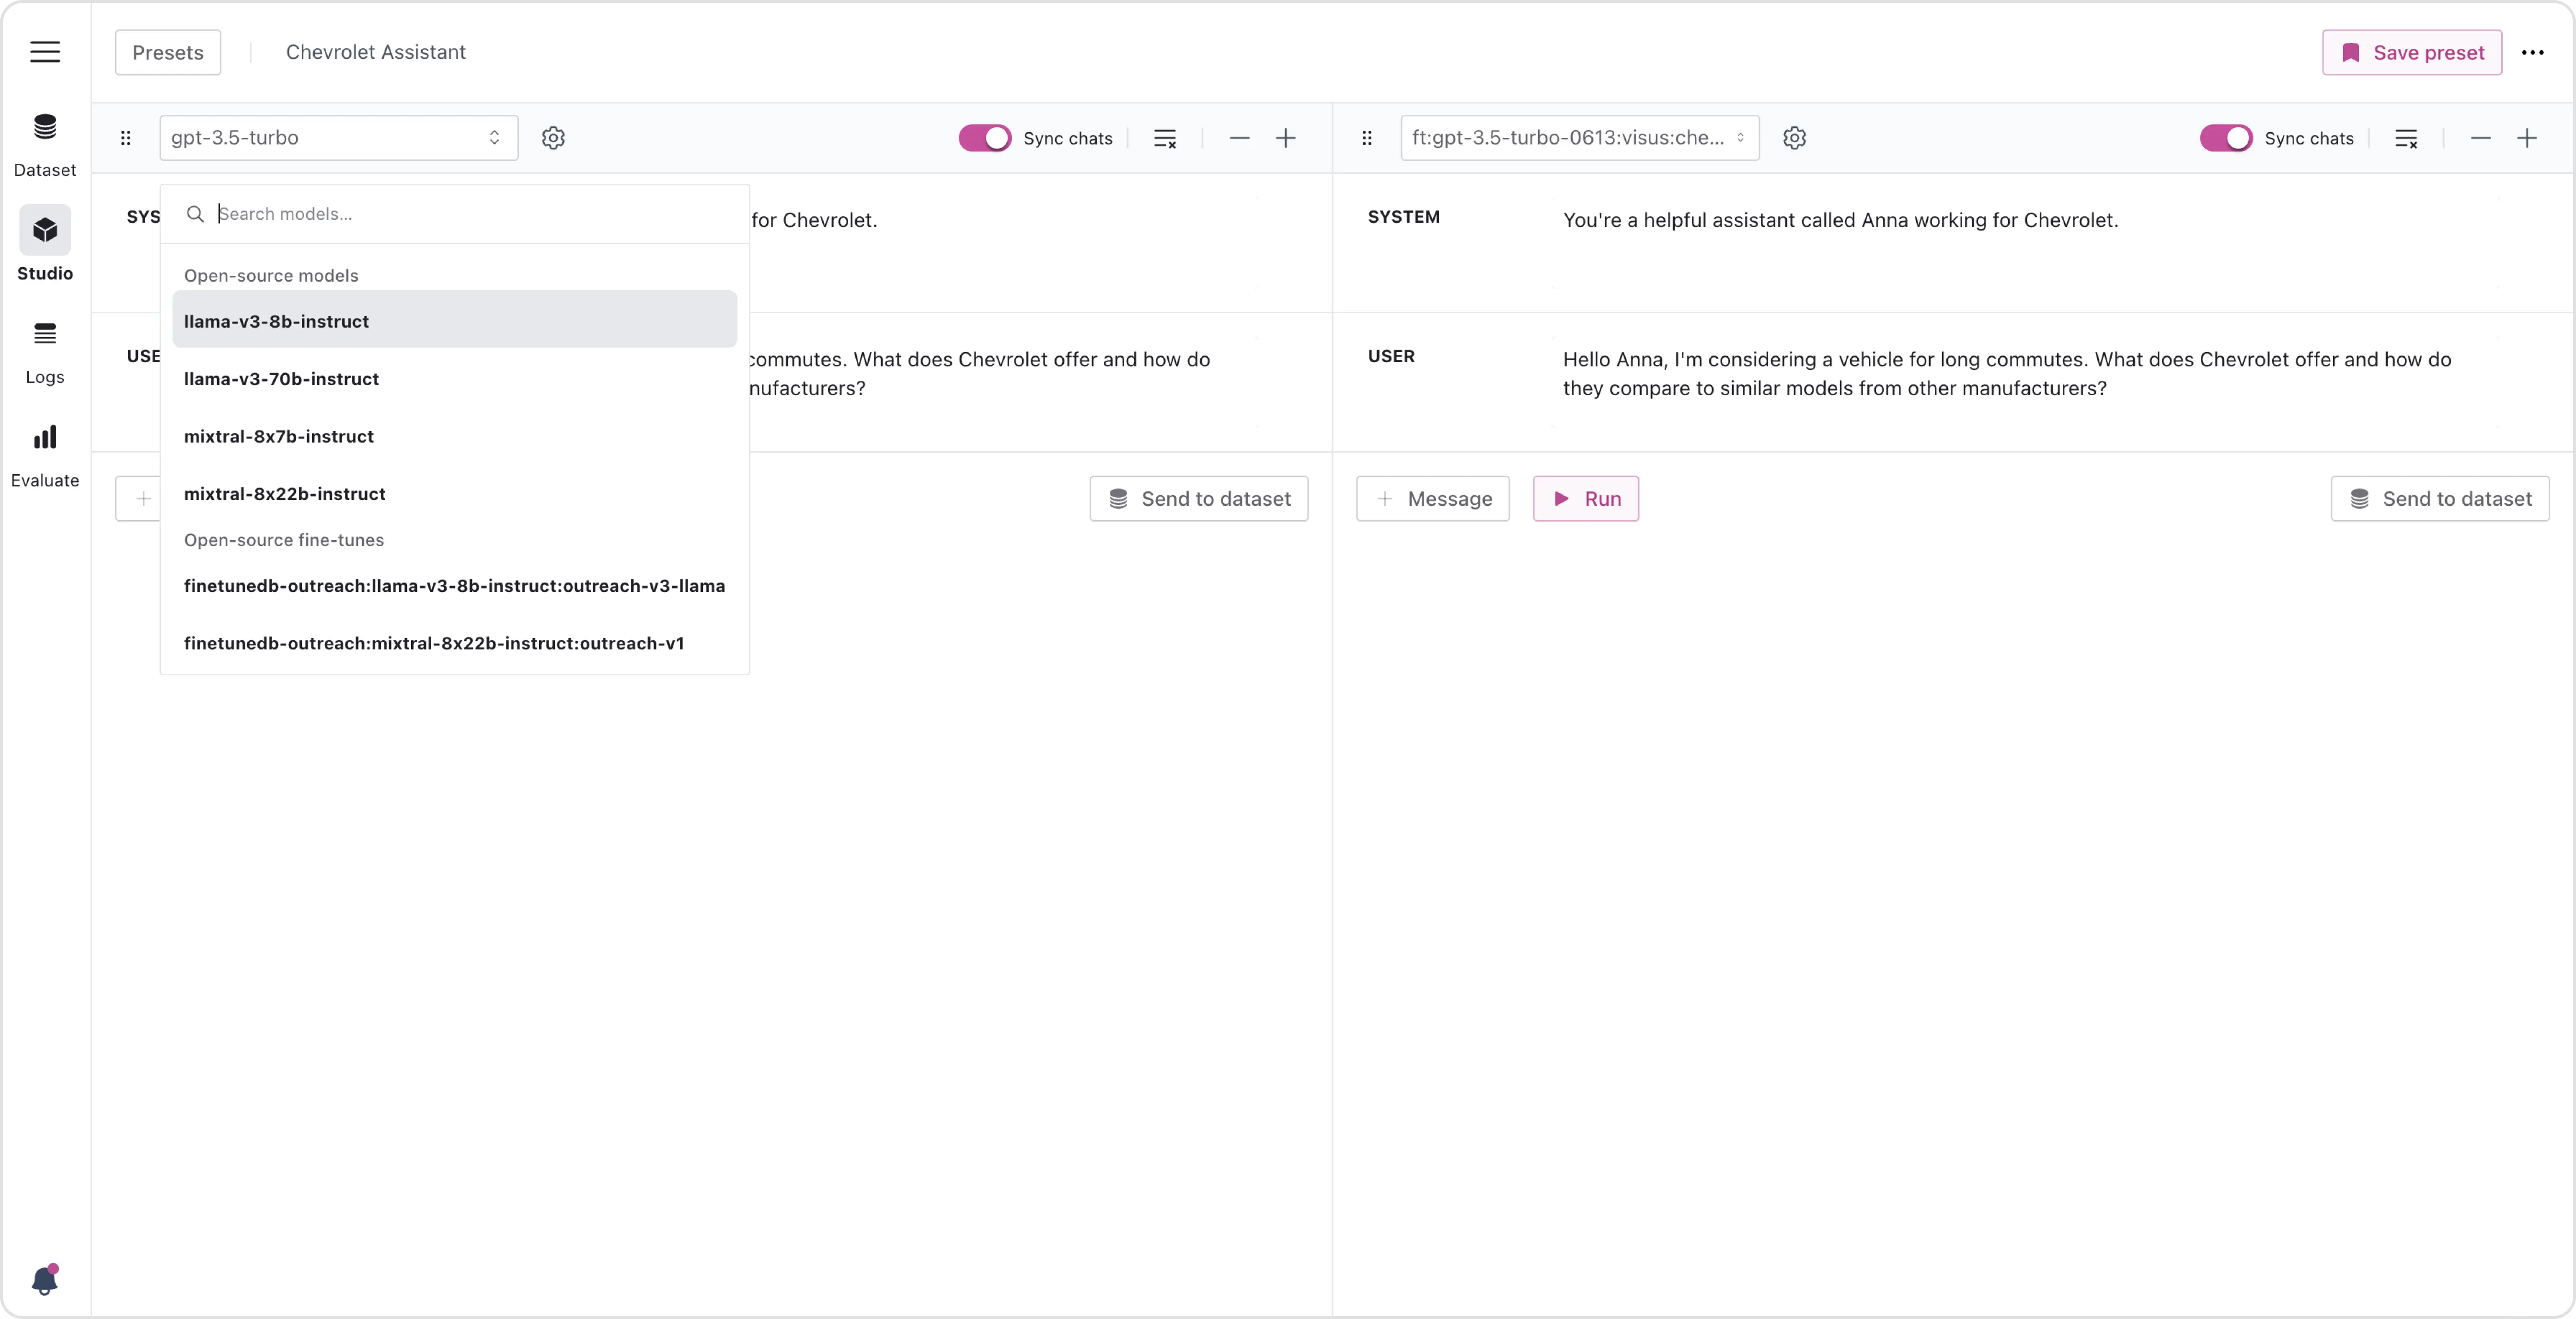Clear chat messages in the left panel

click(x=1164, y=138)
